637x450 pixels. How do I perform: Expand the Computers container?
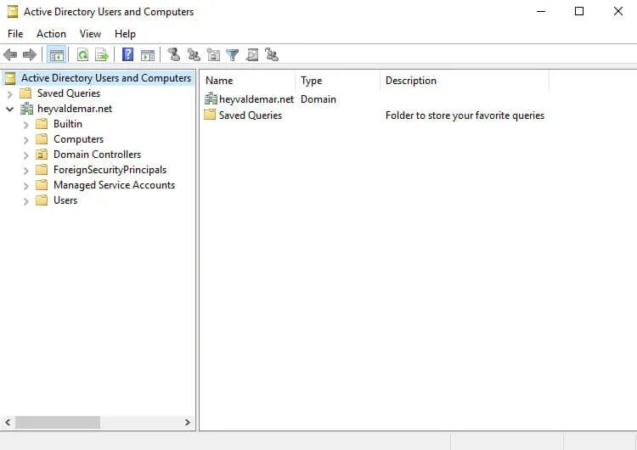pyautogui.click(x=26, y=140)
